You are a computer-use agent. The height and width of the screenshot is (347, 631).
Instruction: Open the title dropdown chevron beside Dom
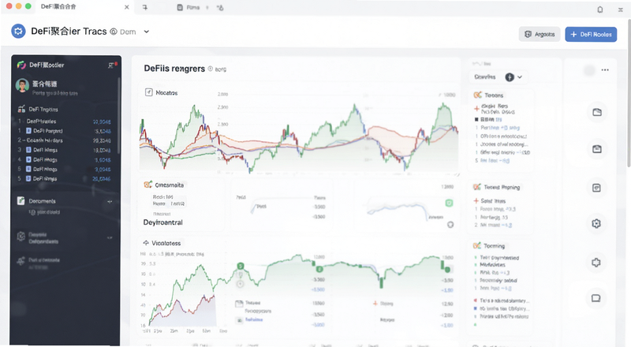click(147, 32)
